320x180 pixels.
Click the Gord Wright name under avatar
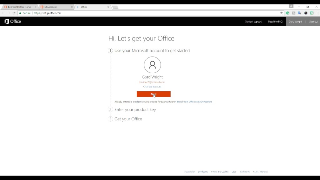[x=152, y=77]
